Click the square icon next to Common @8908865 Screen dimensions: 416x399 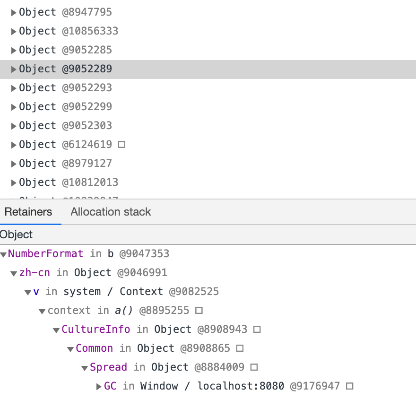(239, 348)
